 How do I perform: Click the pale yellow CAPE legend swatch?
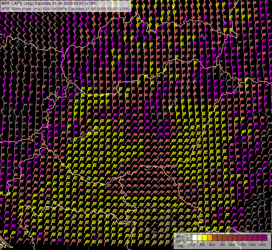(200, 237)
